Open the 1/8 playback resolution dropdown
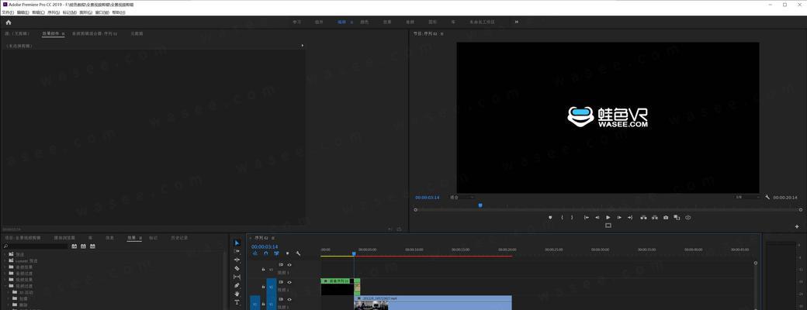Image resolution: width=807 pixels, height=310 pixels. pos(747,197)
